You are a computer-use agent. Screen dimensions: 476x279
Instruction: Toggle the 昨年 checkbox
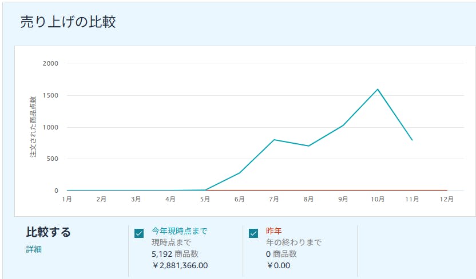pos(254,233)
